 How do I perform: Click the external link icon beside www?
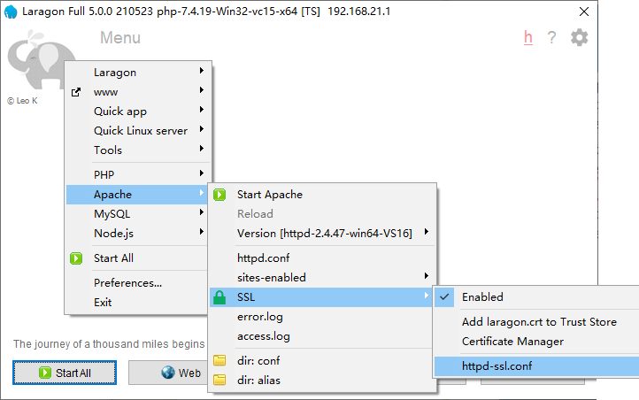[76, 92]
